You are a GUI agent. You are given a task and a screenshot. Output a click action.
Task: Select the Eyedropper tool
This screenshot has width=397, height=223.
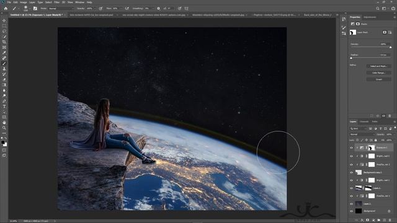[x=4, y=53]
